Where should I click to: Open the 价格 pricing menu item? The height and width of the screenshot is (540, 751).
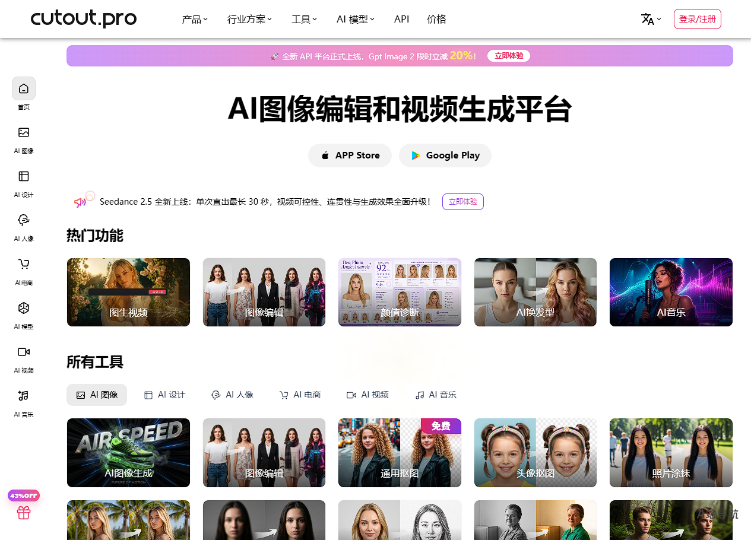436,19
